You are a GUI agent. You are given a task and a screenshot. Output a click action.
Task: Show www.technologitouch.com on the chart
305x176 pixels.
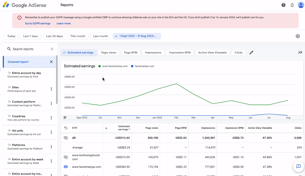click(x=66, y=157)
